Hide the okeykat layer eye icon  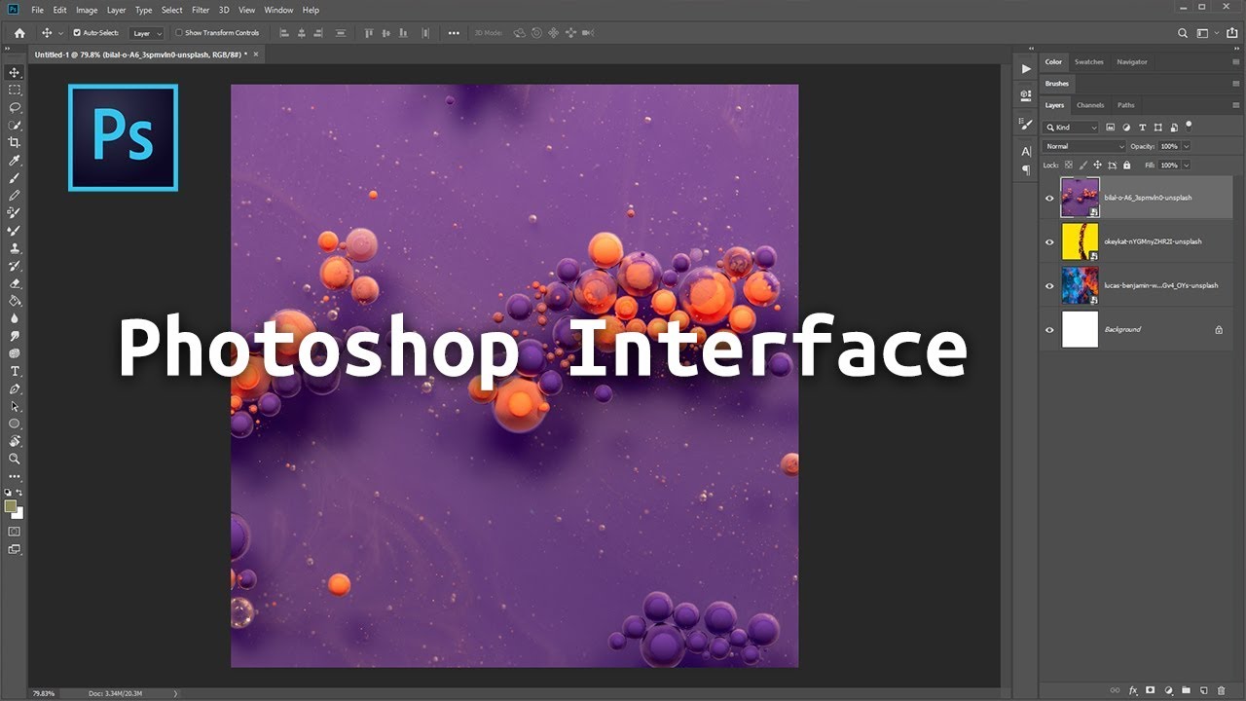1049,241
